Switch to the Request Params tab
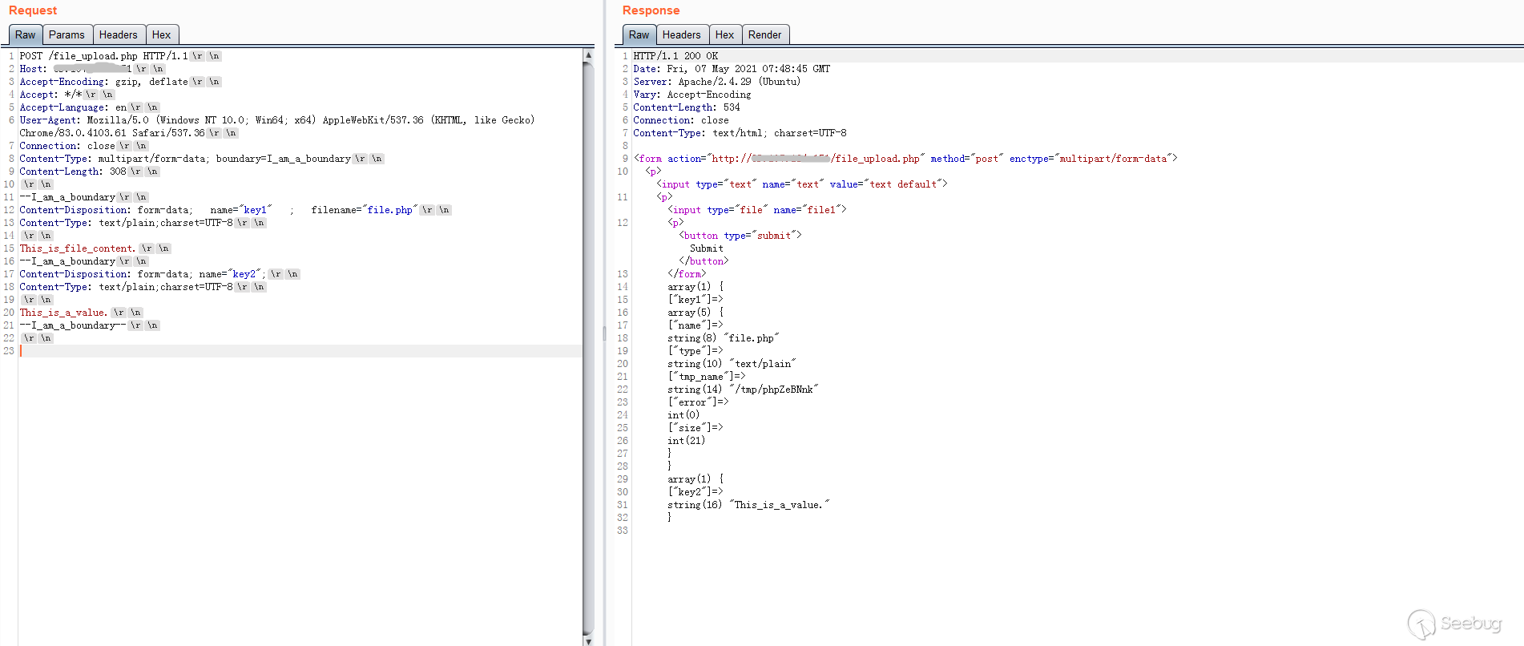Viewport: 1524px width, 646px height. (x=67, y=34)
